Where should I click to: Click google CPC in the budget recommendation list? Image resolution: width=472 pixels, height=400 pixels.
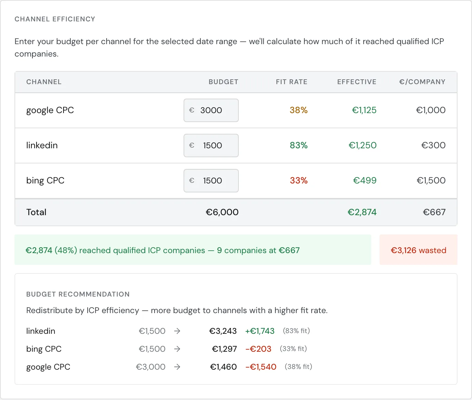pyautogui.click(x=48, y=367)
